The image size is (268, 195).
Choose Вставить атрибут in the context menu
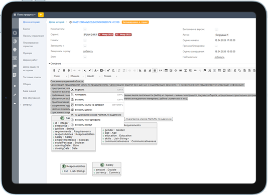point(97,125)
